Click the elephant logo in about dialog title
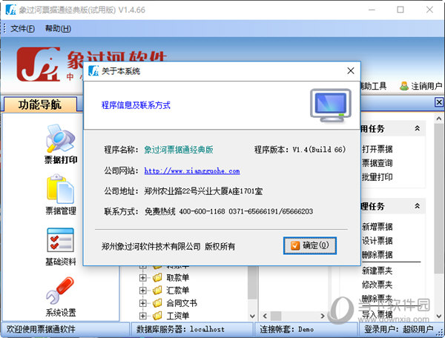The width and height of the screenshot is (445, 338). [x=93, y=71]
